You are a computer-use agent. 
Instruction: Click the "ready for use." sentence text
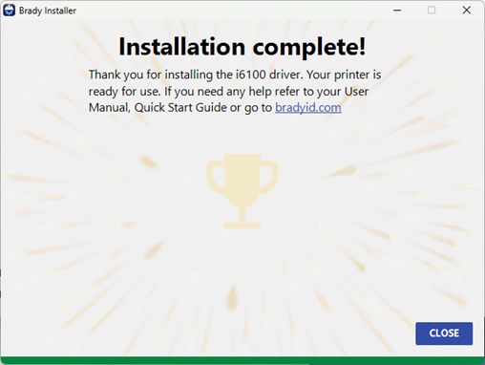tap(124, 92)
